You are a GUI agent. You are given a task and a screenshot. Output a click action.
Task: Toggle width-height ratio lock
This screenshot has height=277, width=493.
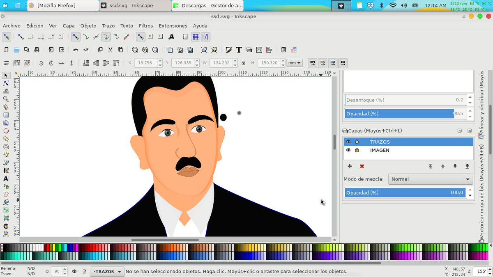coord(243,63)
